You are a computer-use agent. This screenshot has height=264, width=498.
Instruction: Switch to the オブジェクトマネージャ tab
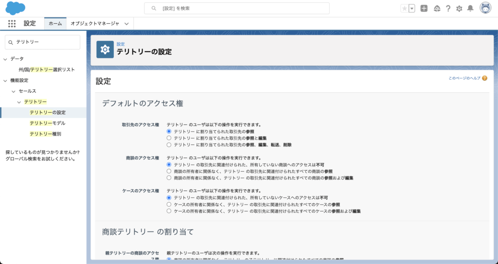coord(95,23)
